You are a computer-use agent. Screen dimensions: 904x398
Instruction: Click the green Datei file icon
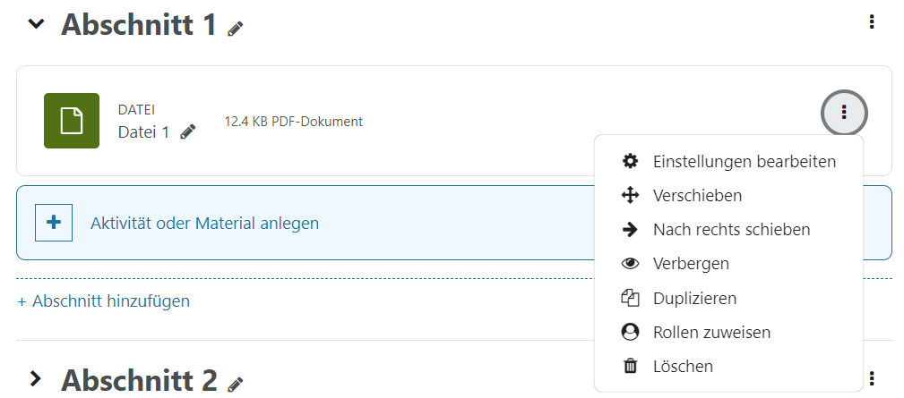pyautogui.click(x=72, y=121)
